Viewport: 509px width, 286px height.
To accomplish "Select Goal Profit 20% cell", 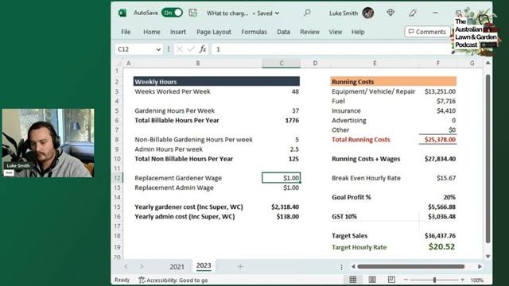I will click(x=438, y=197).
